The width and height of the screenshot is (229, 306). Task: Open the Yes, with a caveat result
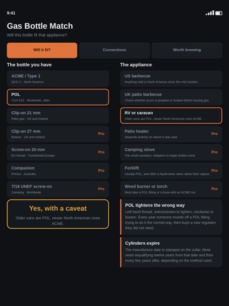coord(58,214)
